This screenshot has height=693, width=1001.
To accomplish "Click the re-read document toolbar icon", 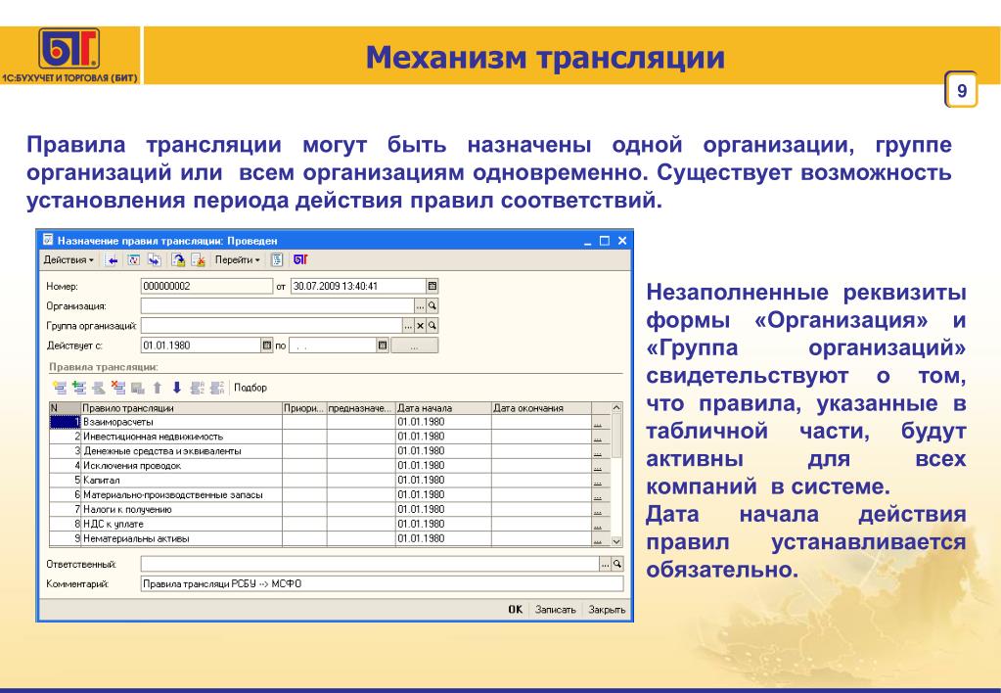I will (133, 260).
